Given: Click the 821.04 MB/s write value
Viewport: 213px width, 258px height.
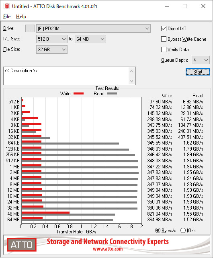Looking at the screenshot, I should [x=160, y=214].
